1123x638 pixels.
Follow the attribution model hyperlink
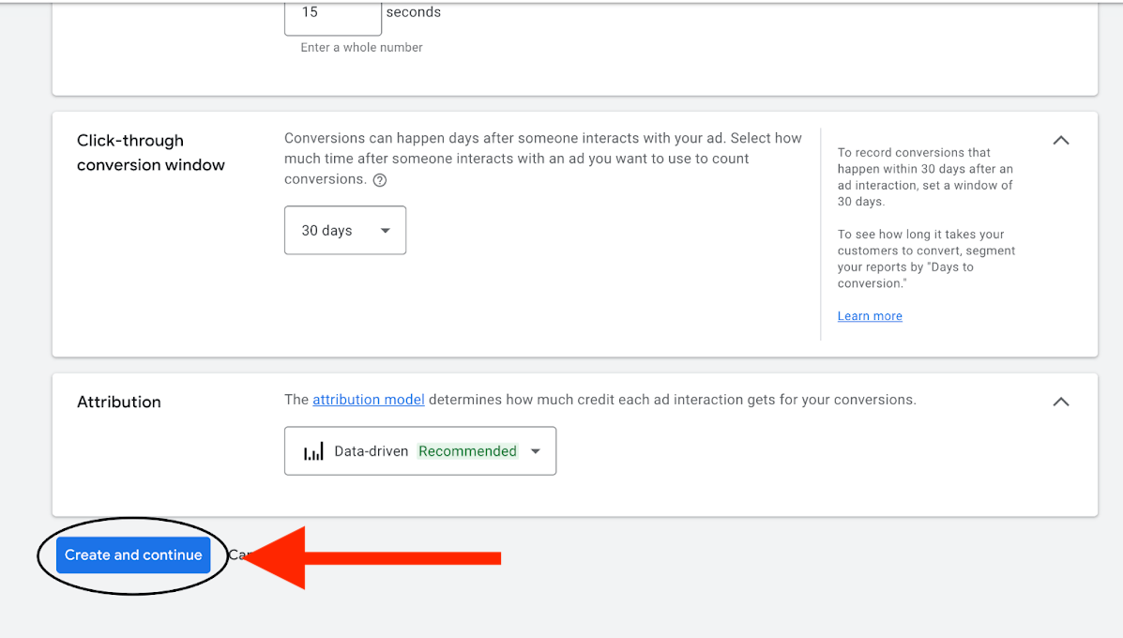click(368, 400)
